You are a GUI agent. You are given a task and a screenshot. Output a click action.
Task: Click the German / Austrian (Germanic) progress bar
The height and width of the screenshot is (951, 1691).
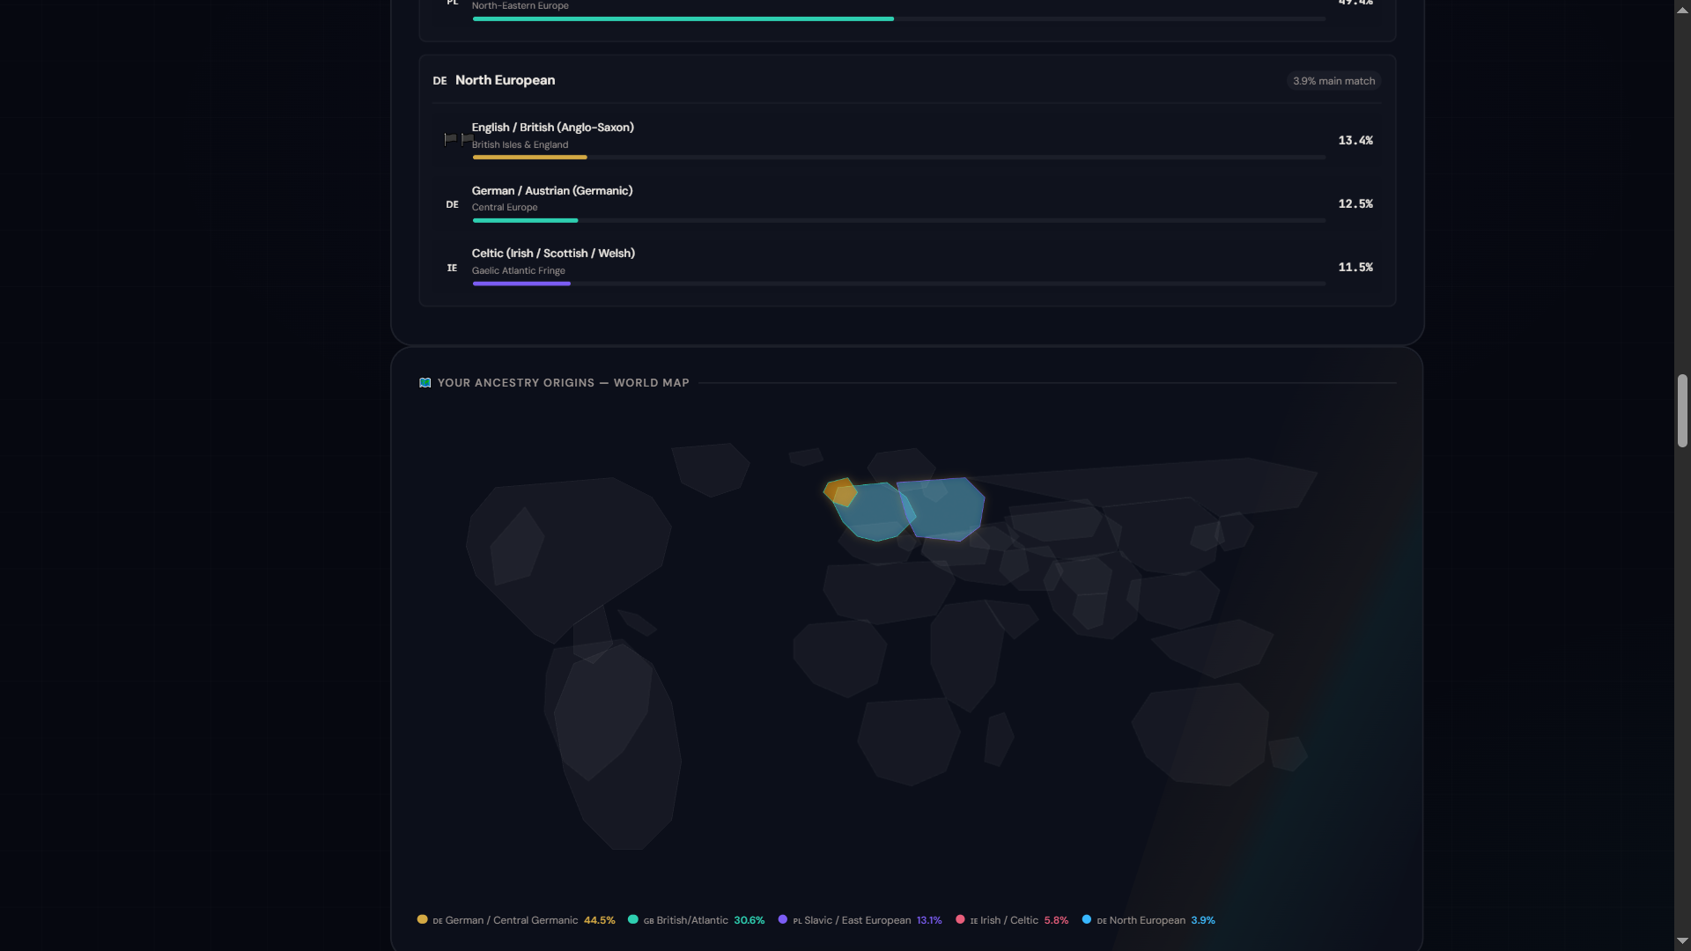point(899,220)
